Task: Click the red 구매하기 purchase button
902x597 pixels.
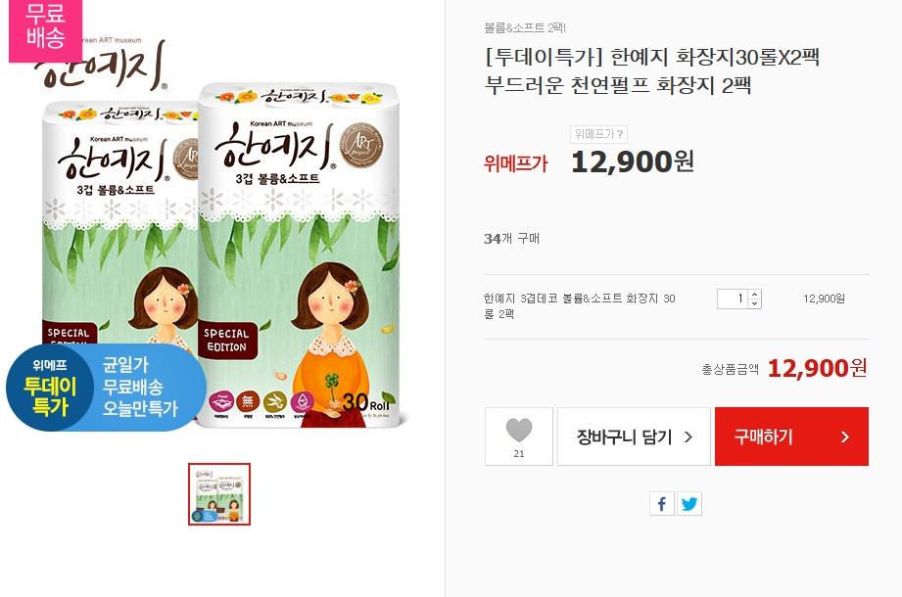Action: coord(791,436)
